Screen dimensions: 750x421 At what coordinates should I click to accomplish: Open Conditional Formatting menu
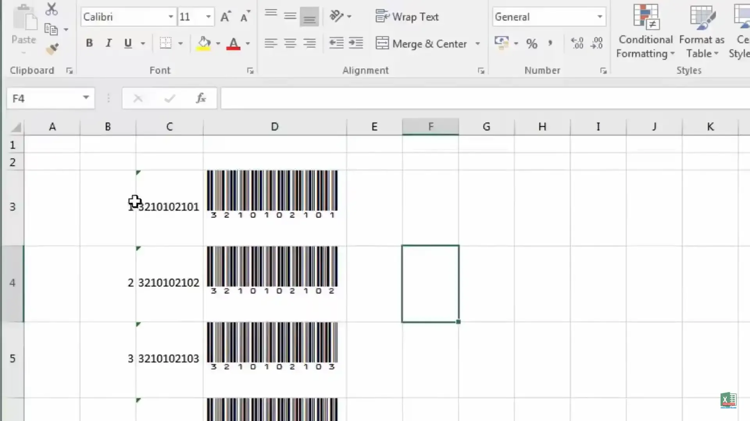(x=646, y=31)
